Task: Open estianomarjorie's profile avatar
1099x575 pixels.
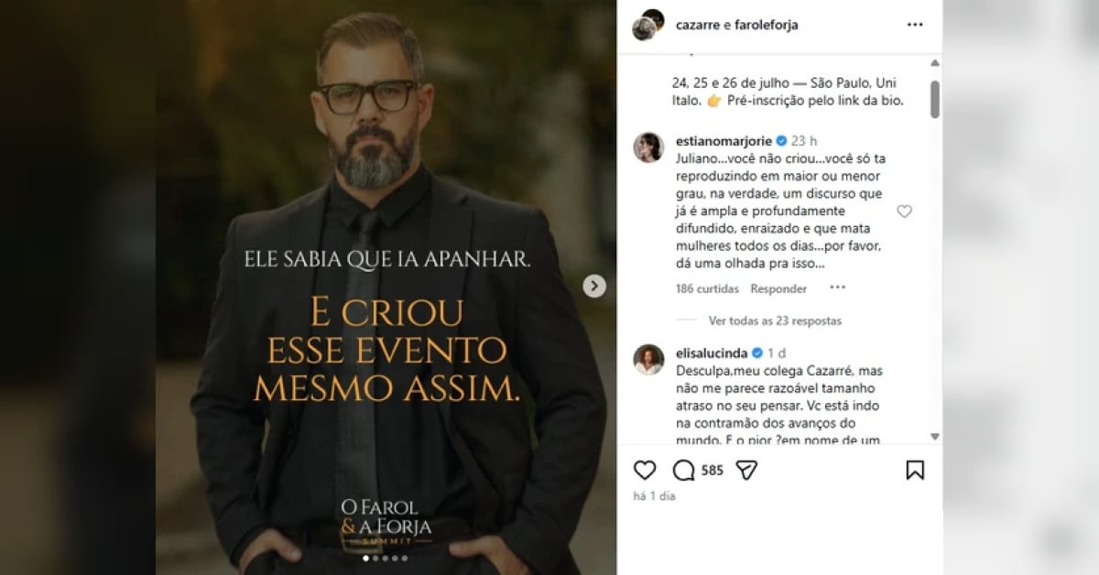Action: point(648,147)
